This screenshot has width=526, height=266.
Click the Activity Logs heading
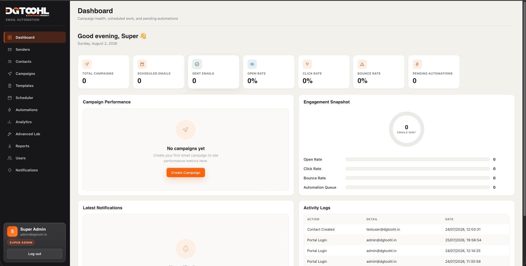(x=317, y=208)
